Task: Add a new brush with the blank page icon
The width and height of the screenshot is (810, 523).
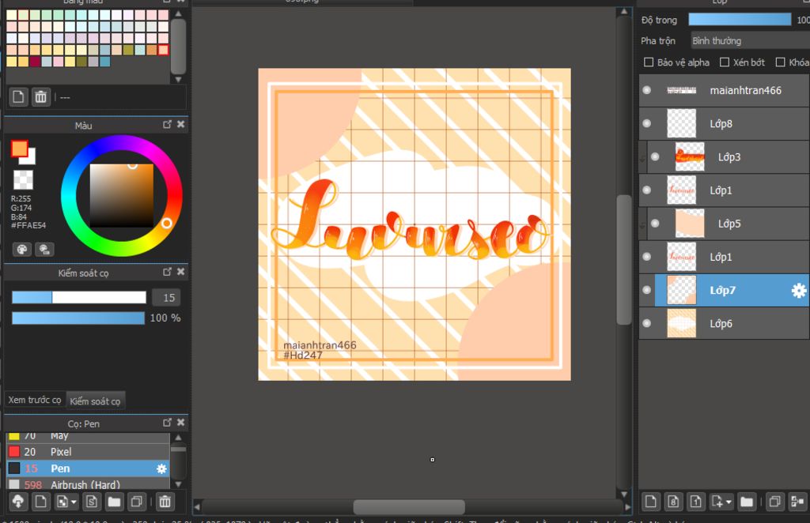Action: pos(41,502)
